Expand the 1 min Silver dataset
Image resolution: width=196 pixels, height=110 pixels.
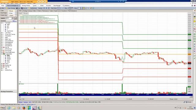pos(2,33)
